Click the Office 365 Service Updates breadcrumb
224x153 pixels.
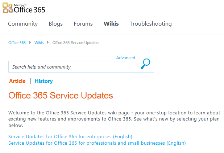tap(75, 43)
